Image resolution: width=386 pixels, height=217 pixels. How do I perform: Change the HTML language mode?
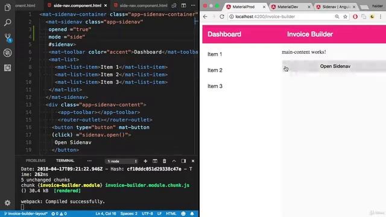[x=171, y=213]
